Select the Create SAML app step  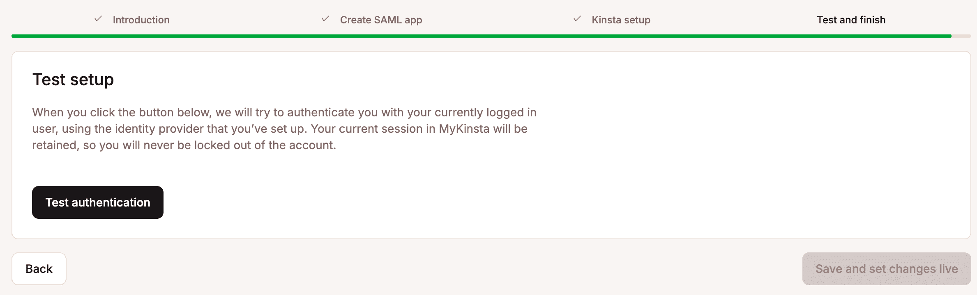click(380, 20)
